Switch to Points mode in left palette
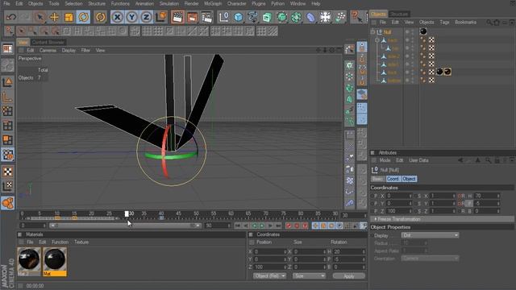This screenshot has width=516, height=290. tap(7, 111)
